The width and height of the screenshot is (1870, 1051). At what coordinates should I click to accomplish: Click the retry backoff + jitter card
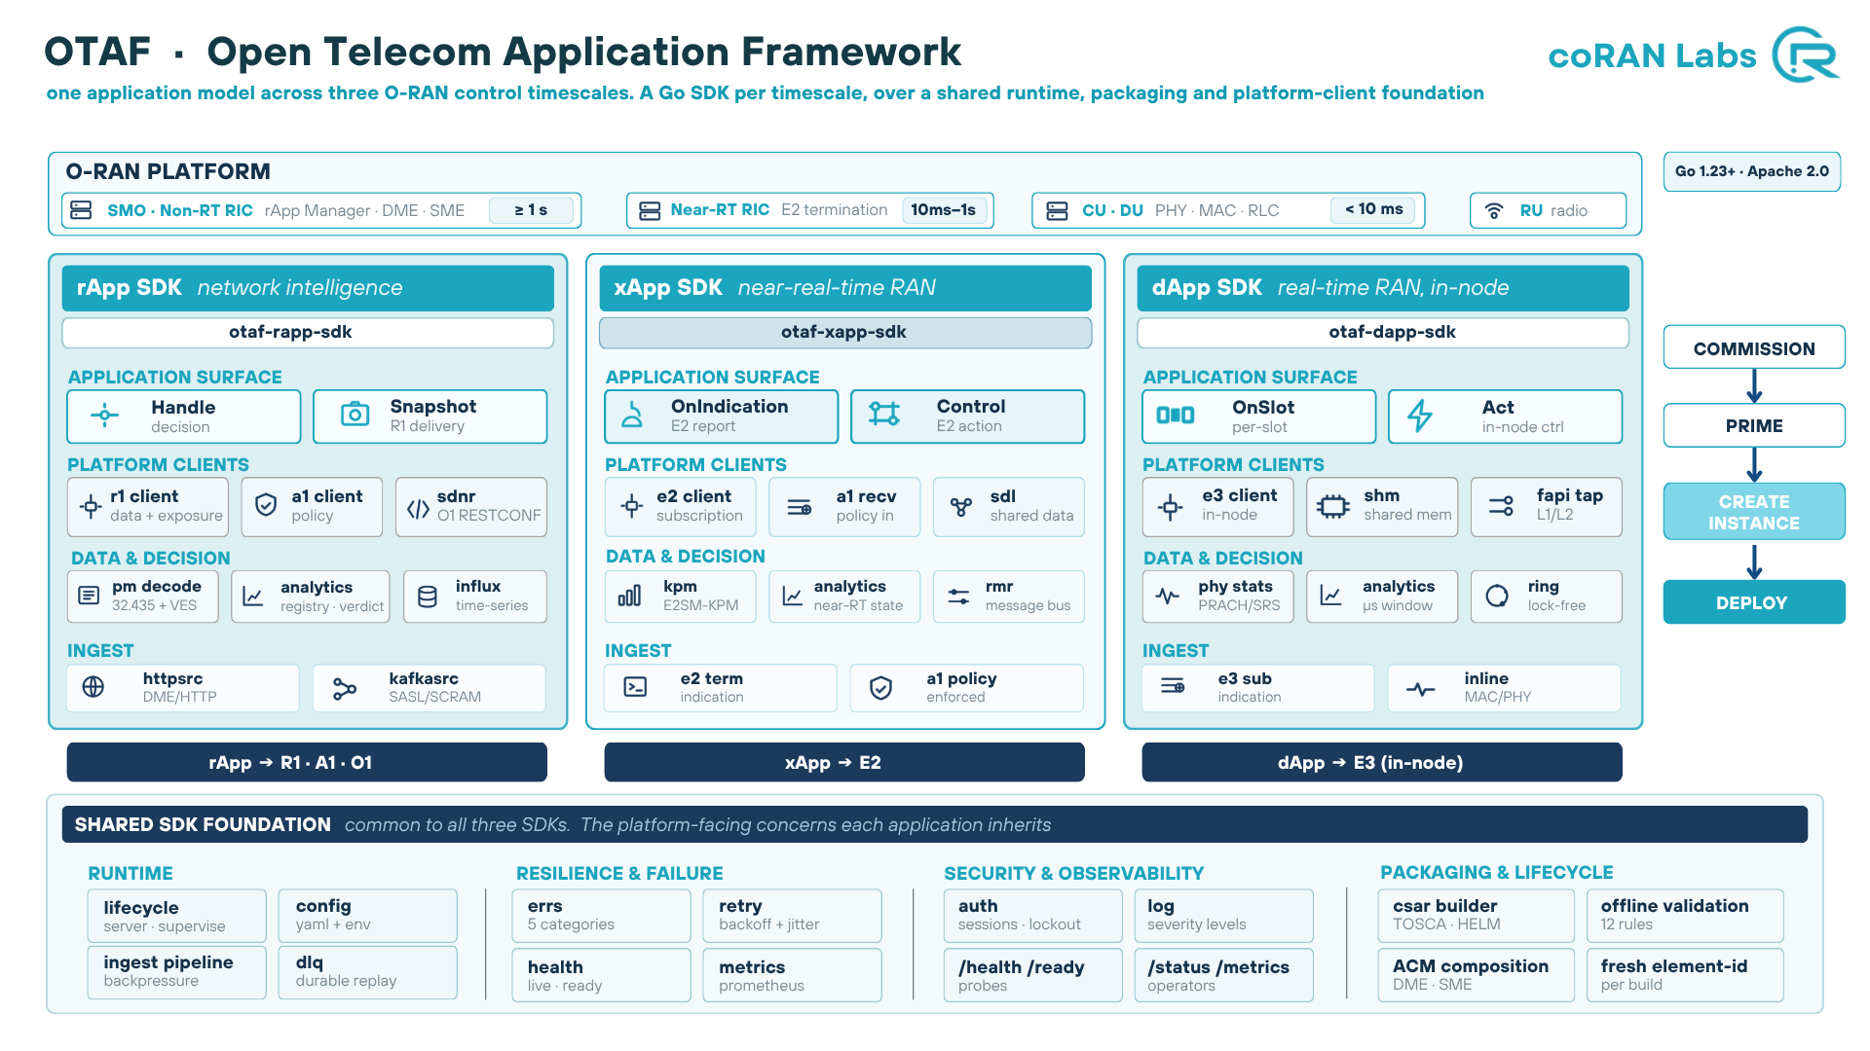pyautogui.click(x=792, y=916)
